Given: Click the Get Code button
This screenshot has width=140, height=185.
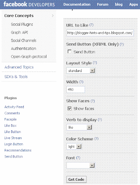Looking at the screenshot, I should 76,180.
